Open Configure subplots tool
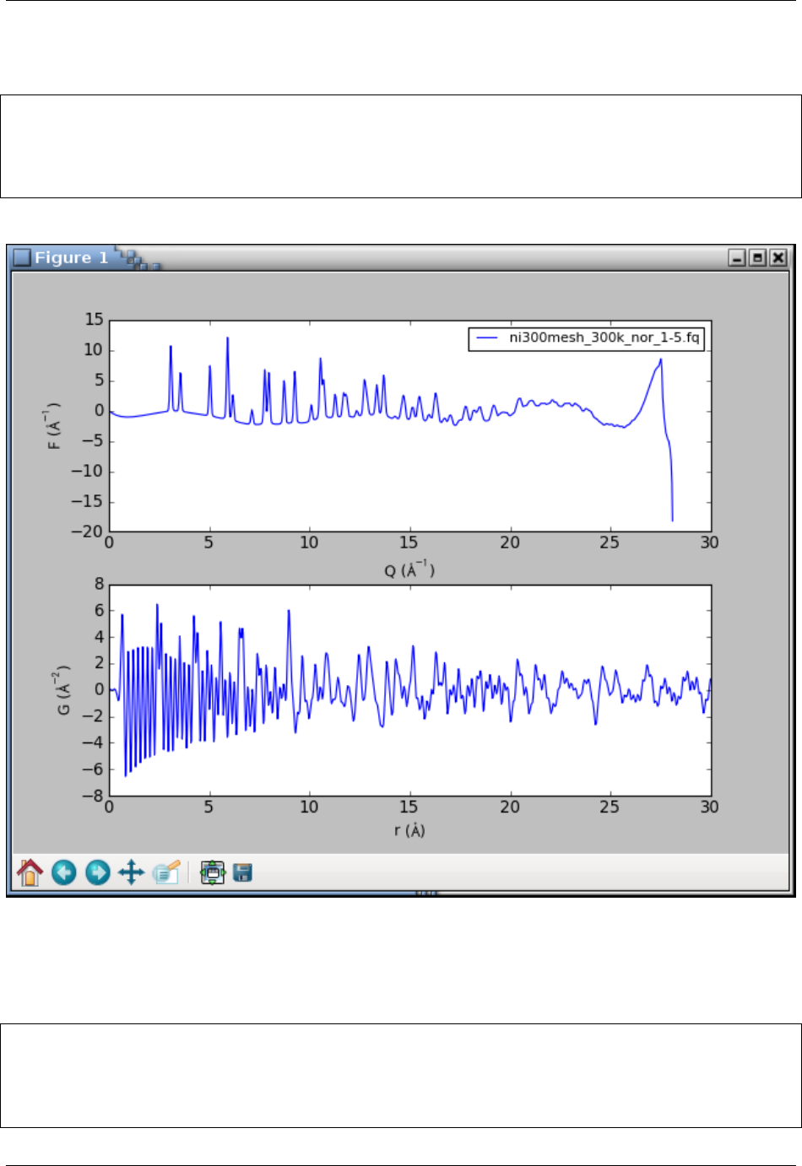 pos(213,872)
